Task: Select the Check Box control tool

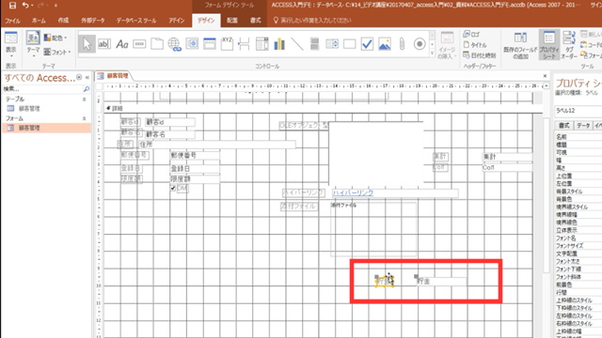Action: point(367,44)
